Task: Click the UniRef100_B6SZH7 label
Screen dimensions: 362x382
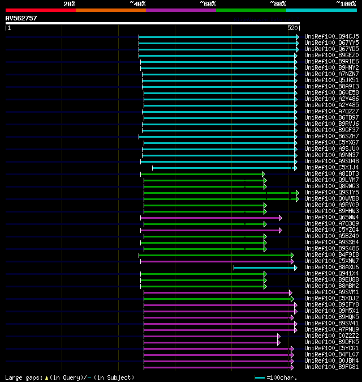Action: 331,137
